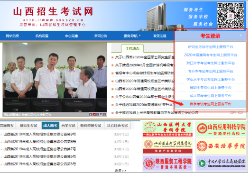Jump to slideshow page 1
The width and height of the screenshot is (250, 173).
tap(91, 114)
